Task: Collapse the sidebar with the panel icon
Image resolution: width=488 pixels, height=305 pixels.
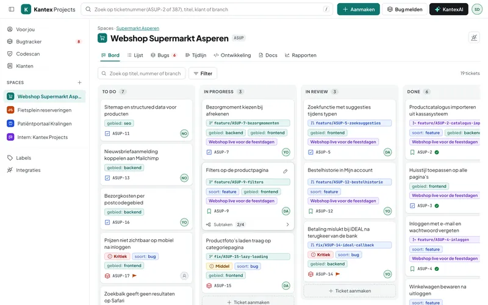Action: (12, 9)
